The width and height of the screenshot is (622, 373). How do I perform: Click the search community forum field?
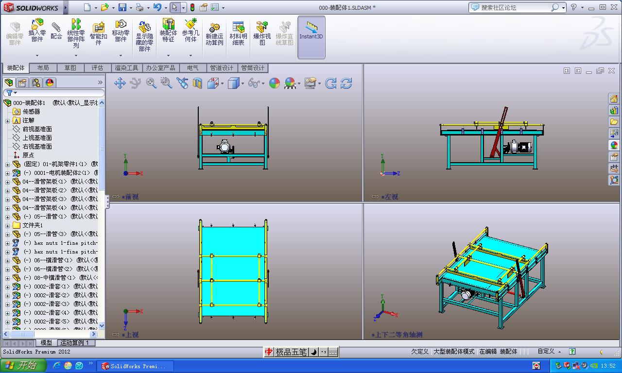[515, 7]
